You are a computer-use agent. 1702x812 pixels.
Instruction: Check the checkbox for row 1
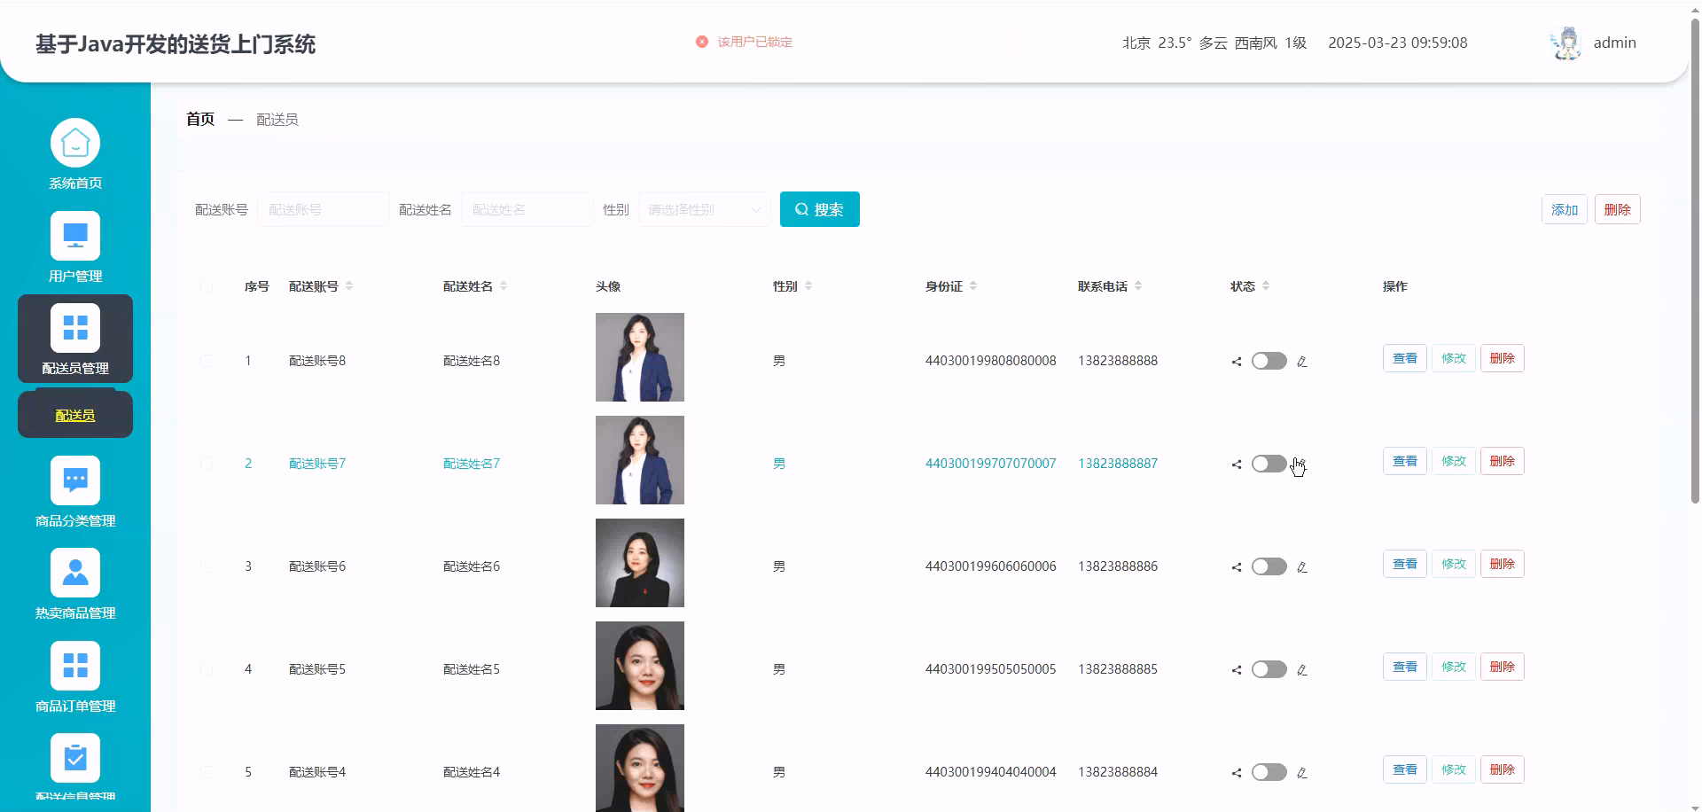pos(207,361)
